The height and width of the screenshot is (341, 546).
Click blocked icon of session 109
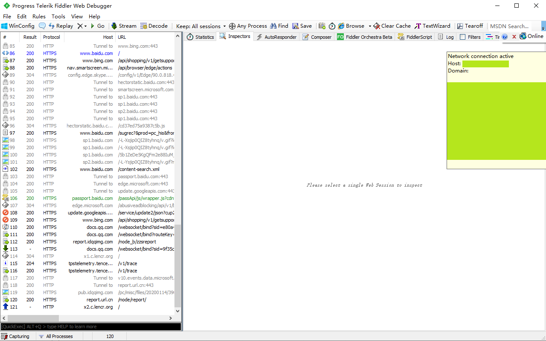click(6, 220)
